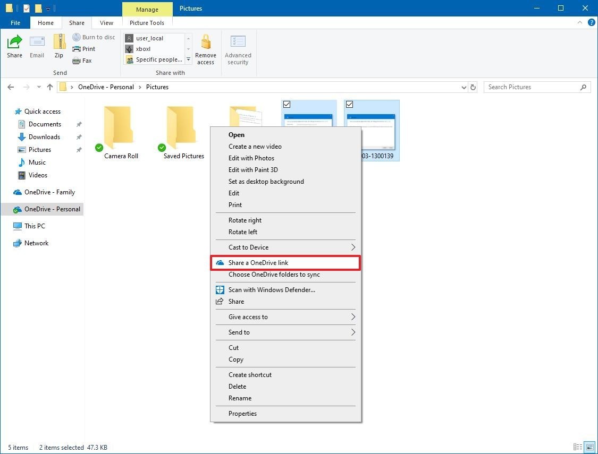
Task: Choose Open from context menu
Action: pos(285,135)
